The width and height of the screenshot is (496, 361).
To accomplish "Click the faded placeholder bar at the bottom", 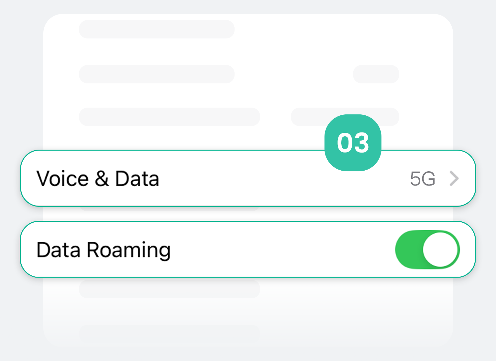I will (170, 334).
